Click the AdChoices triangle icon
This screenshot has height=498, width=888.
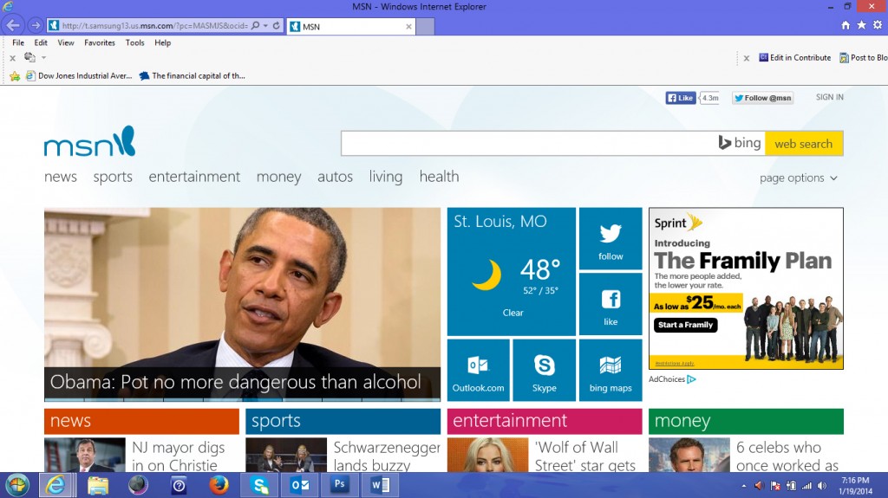point(691,379)
